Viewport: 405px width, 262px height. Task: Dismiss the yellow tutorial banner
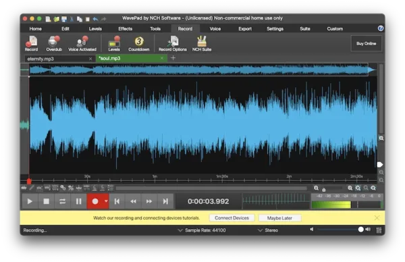377,218
